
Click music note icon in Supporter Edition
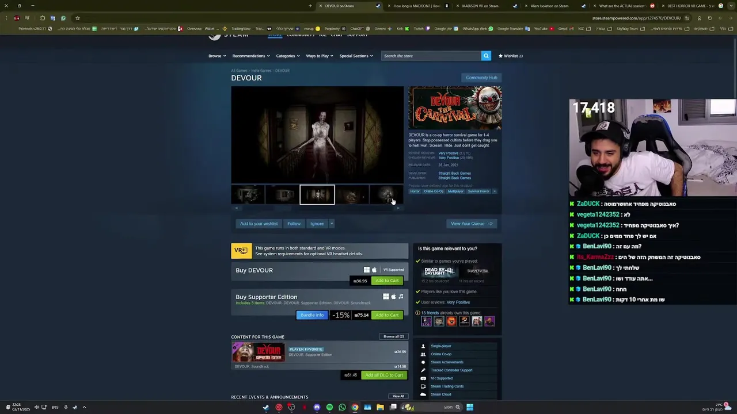401,297
